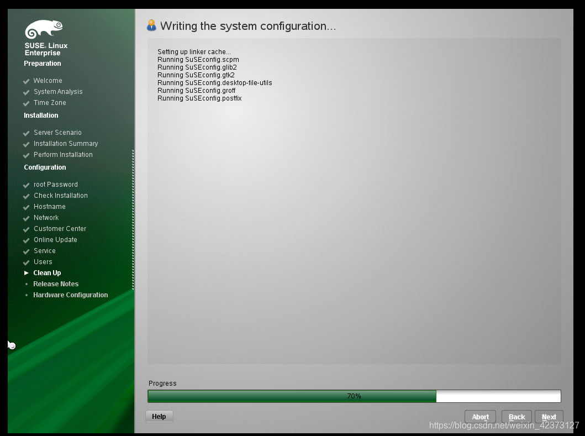Click the checkmark next to Hostname
Screen dimensions: 585x436
coord(26,207)
